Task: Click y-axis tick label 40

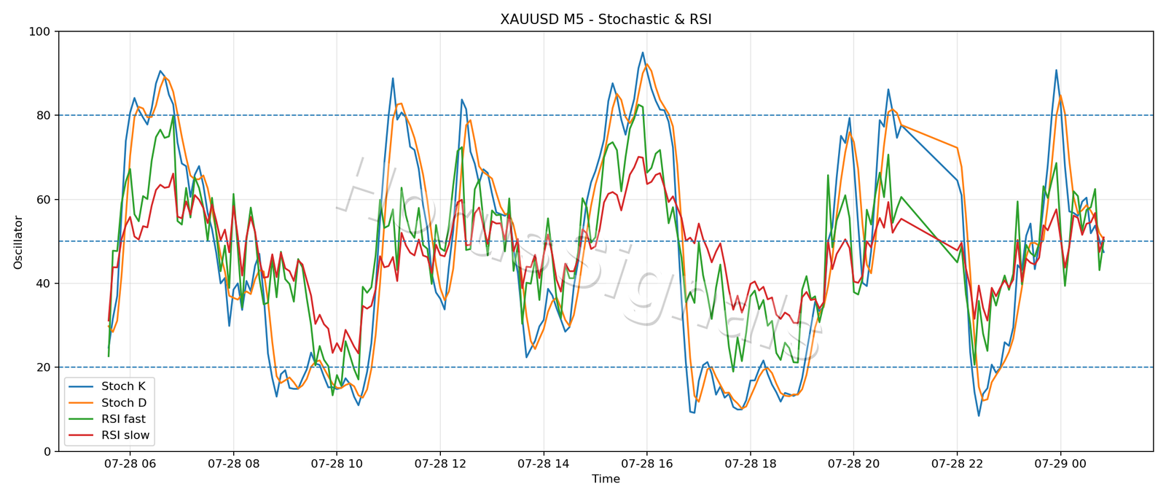Action: pos(43,284)
